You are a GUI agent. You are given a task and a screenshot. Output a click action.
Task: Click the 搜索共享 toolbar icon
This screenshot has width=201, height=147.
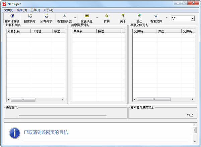pyautogui.click(x=30, y=16)
